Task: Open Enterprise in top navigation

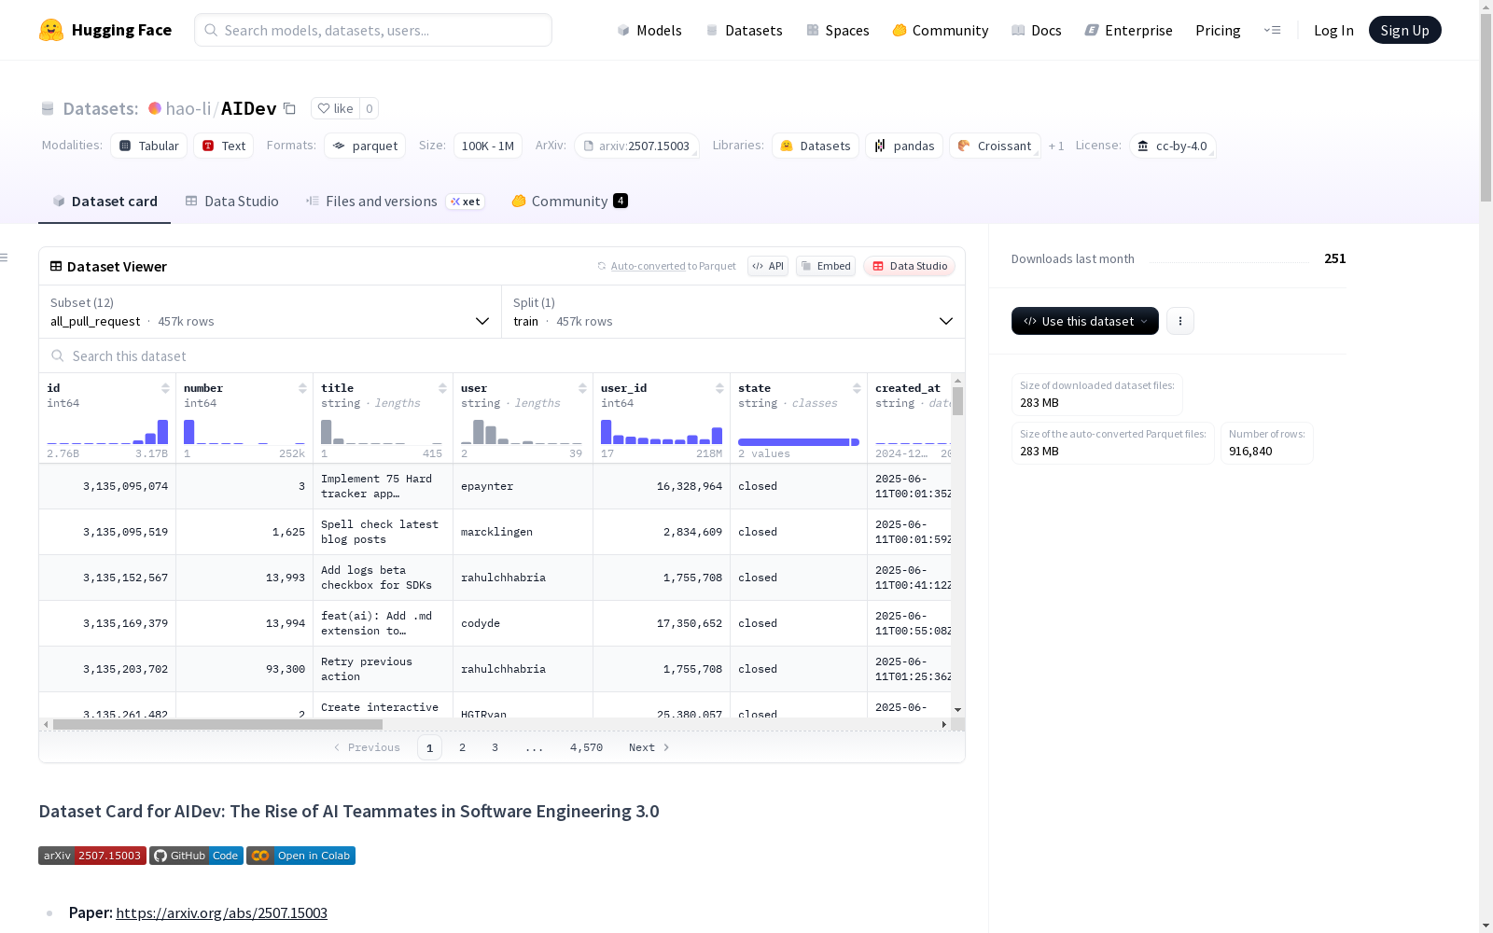Action: tap(1129, 30)
